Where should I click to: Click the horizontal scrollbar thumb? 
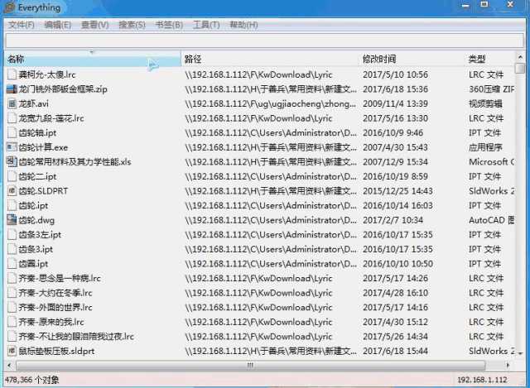click(250, 365)
